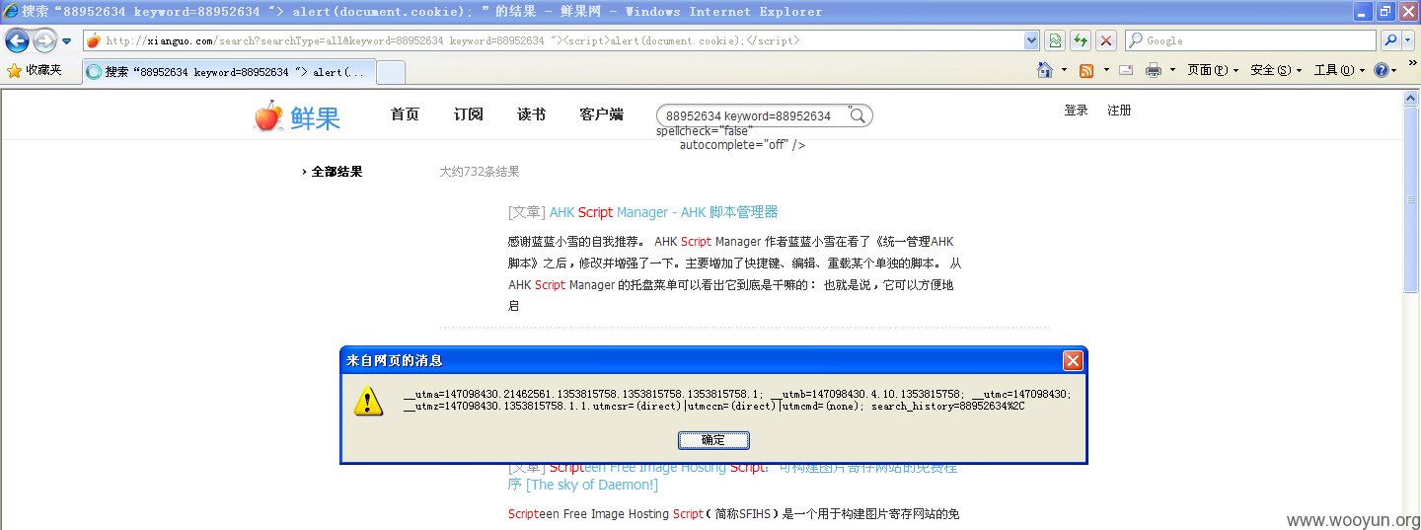The image size is (1421, 530).
Task: Open the 读书 navigation link
Action: [x=532, y=114]
